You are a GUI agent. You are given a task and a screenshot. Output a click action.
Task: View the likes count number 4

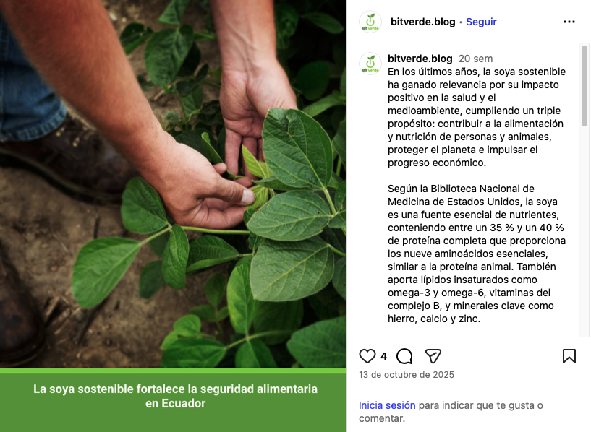pyautogui.click(x=383, y=356)
